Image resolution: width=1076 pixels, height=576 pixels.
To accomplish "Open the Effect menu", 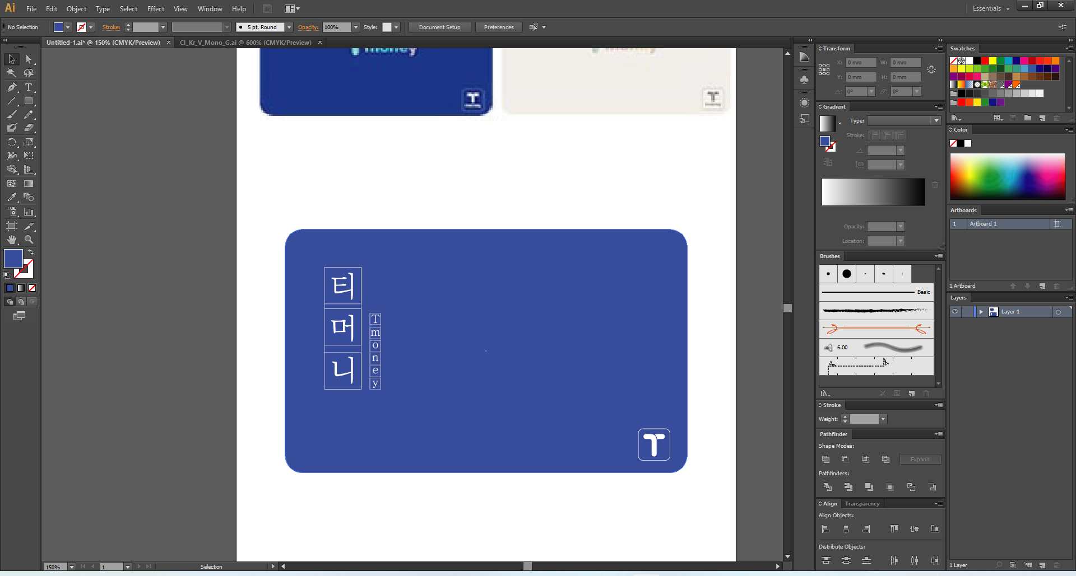I will point(156,9).
